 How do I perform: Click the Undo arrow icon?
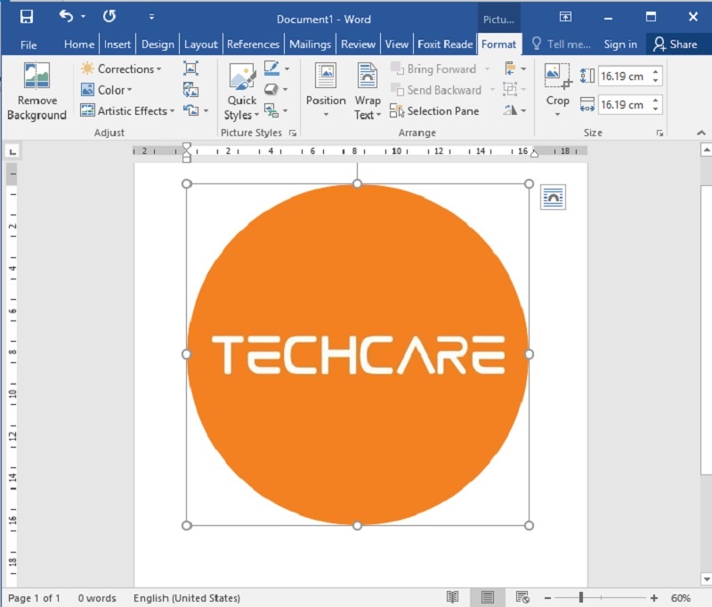point(66,17)
